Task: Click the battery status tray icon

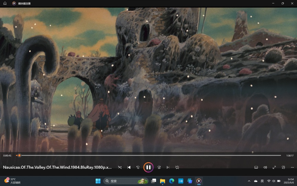Action: (279, 181)
